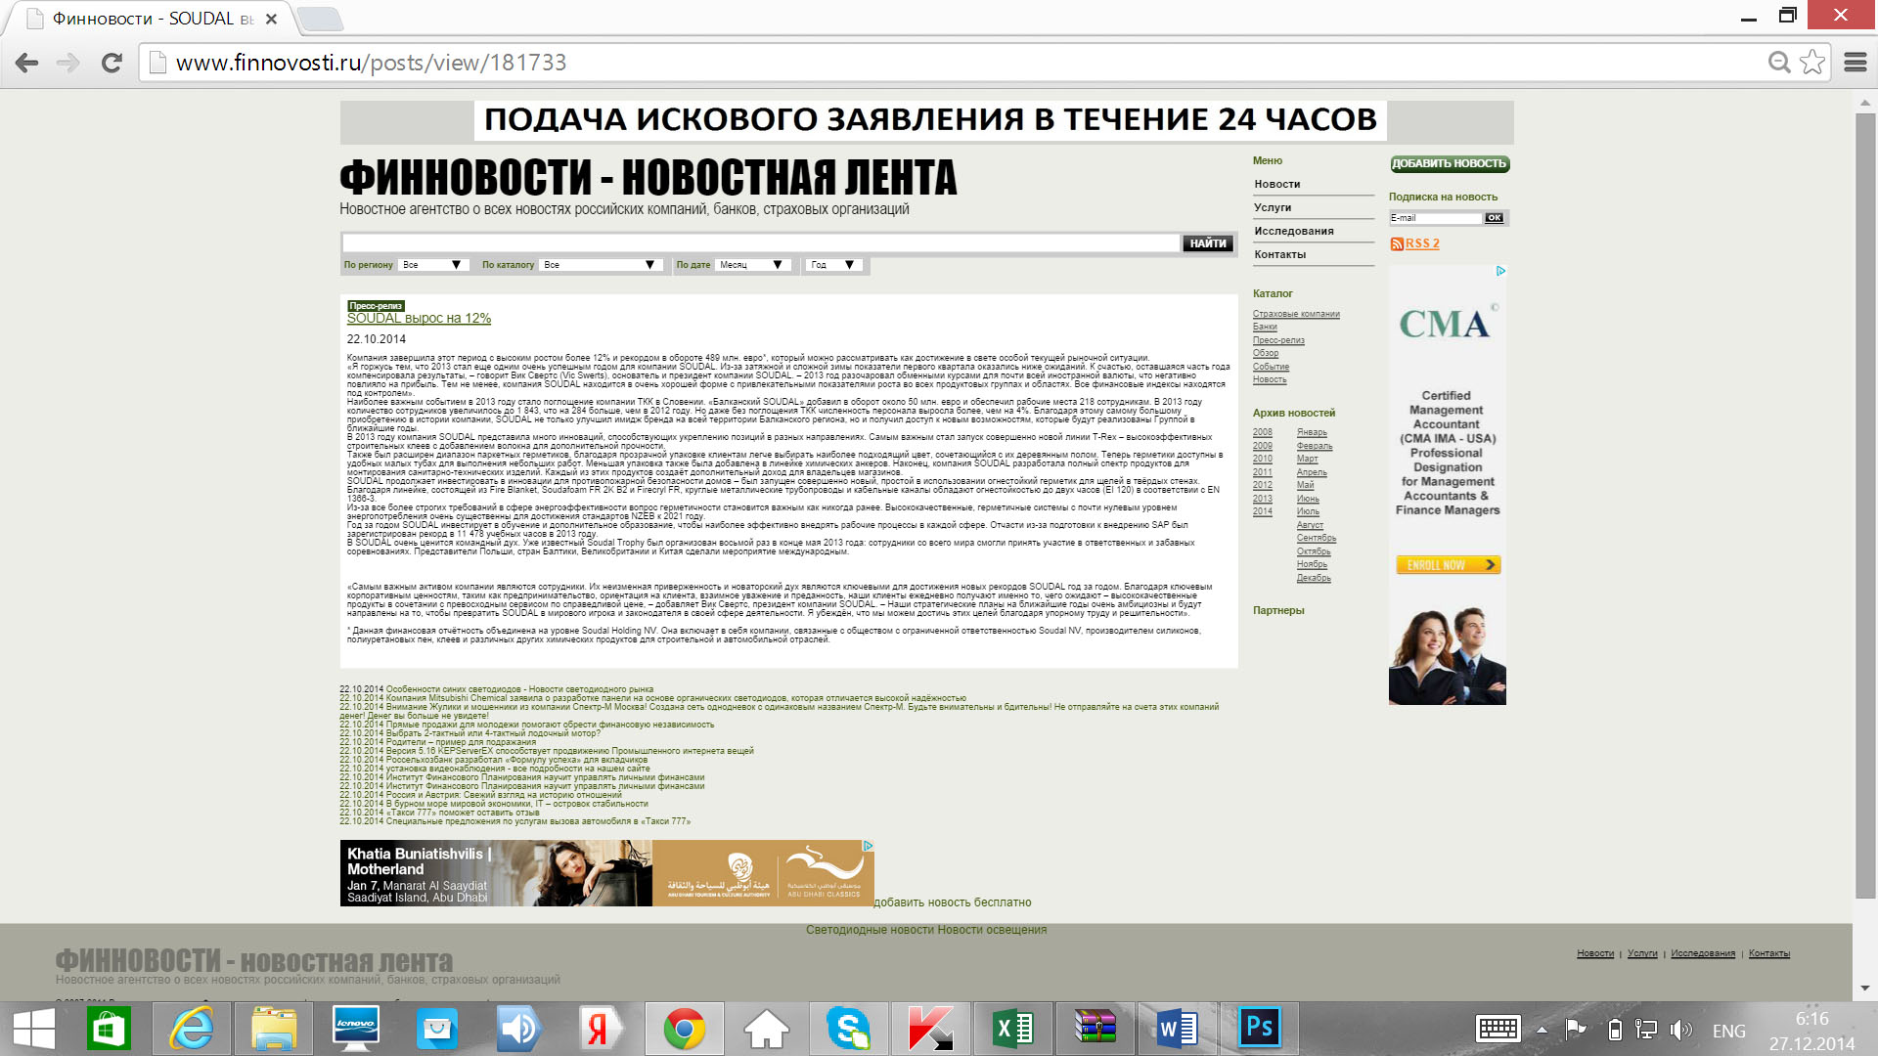Screen dimensions: 1878x1056
Task: Open Skype from the taskbar
Action: tap(849, 1029)
